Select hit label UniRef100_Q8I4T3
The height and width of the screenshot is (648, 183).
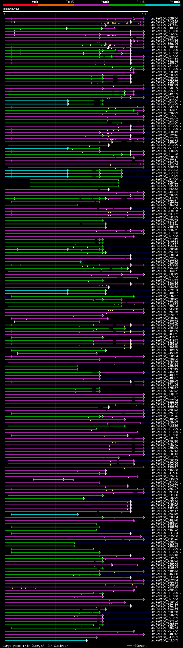(164, 59)
